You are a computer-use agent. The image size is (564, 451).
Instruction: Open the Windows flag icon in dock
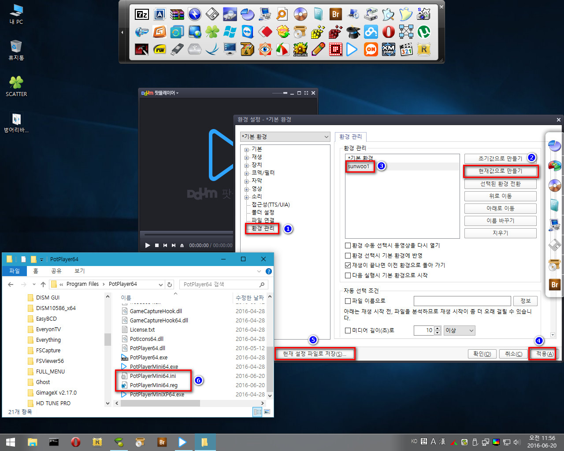click(x=230, y=32)
